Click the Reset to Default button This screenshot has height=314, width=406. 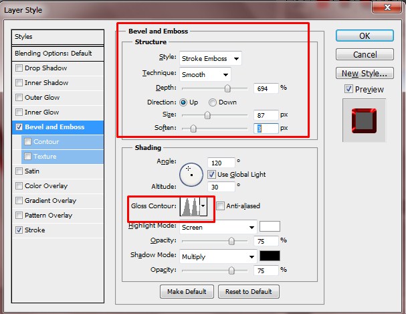[x=249, y=292]
